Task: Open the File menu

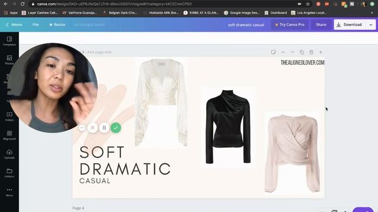Action: click(x=35, y=25)
